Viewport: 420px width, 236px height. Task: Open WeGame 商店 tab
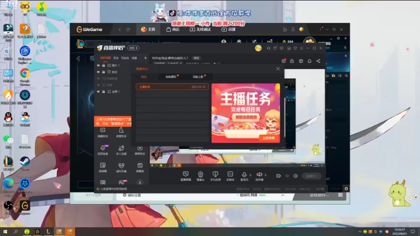pos(173,29)
